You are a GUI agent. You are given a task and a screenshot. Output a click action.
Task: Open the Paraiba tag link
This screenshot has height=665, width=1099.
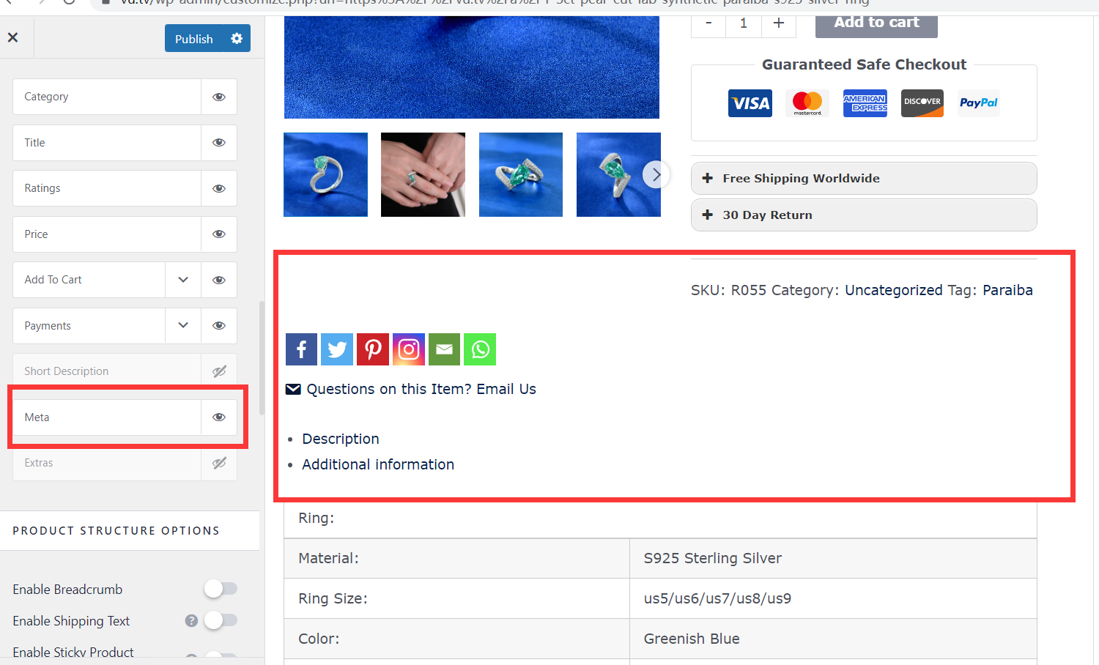point(1007,290)
